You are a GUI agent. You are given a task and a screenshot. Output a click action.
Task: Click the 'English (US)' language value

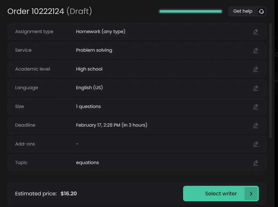(x=89, y=87)
